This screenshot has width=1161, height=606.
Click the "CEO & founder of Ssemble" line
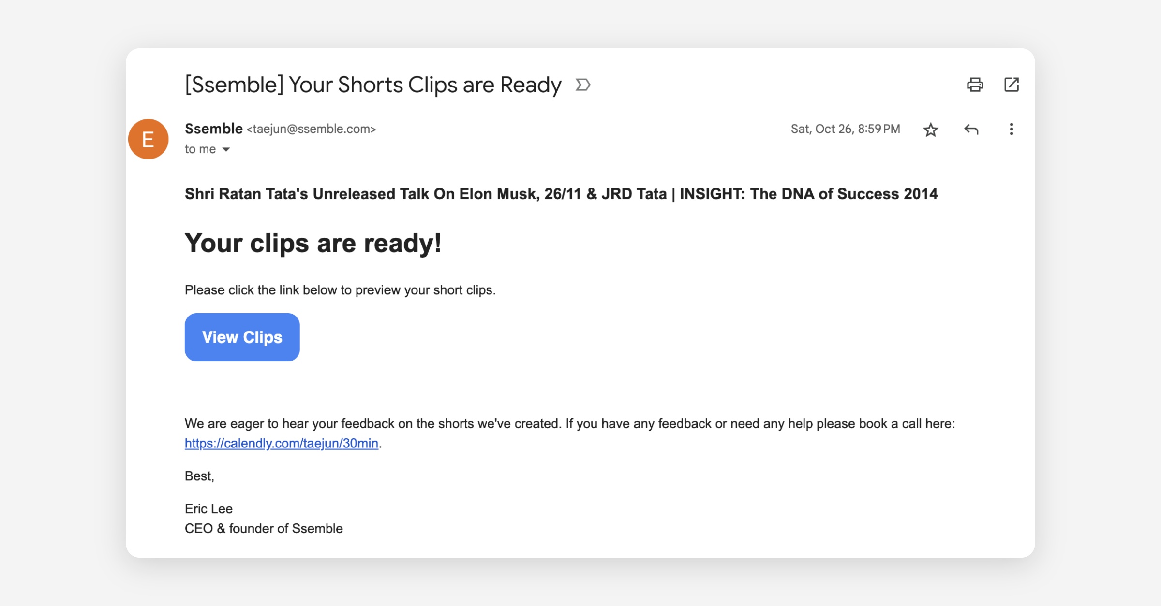264,529
